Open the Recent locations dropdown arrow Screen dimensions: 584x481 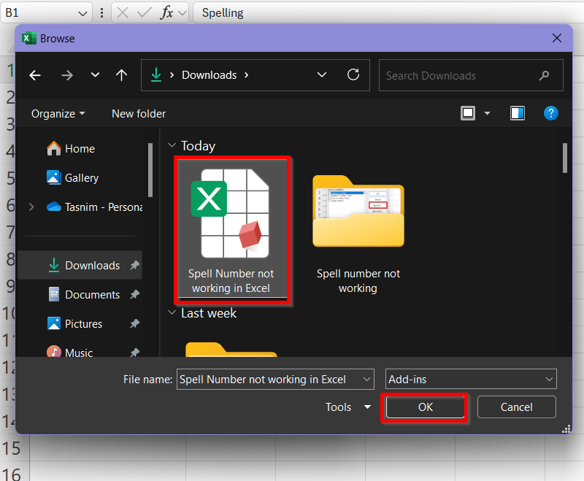pyautogui.click(x=95, y=75)
